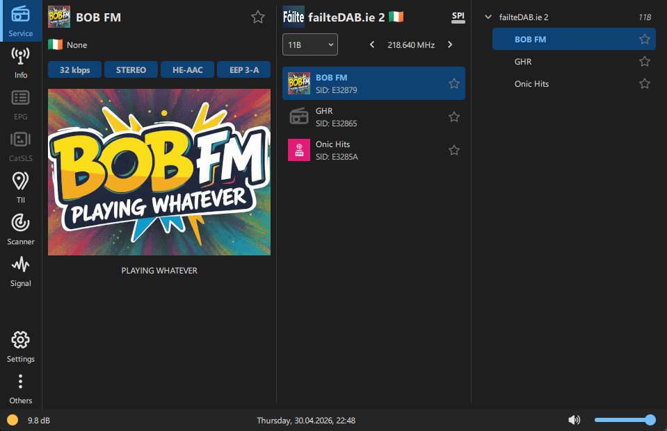Adjust the volume slider
This screenshot has width=667, height=431.
(625, 420)
